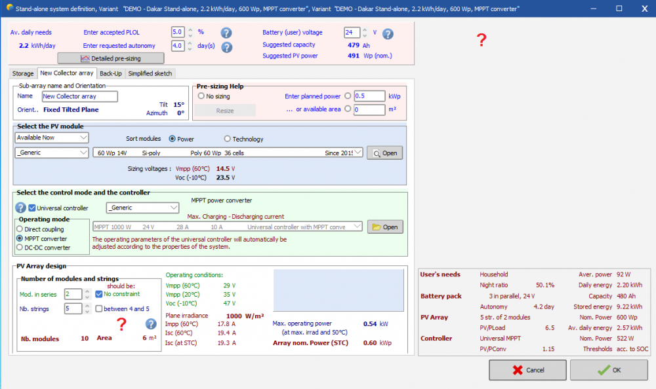Click the sub-array Name input field

pos(79,96)
